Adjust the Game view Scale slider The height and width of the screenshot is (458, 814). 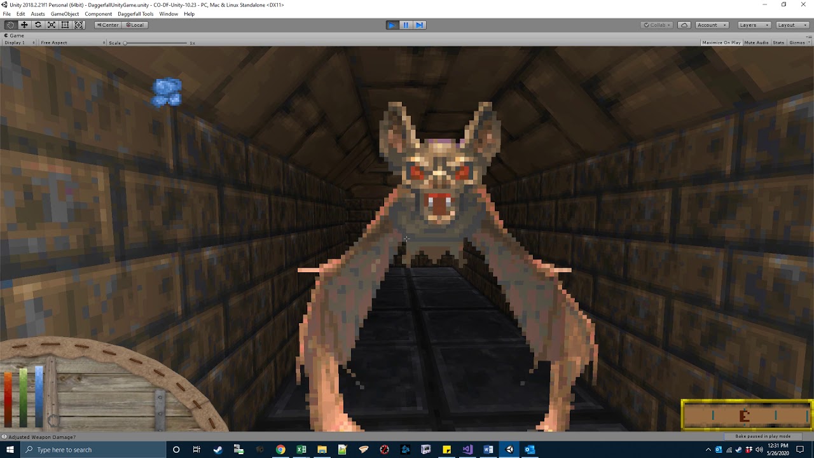tap(156, 43)
